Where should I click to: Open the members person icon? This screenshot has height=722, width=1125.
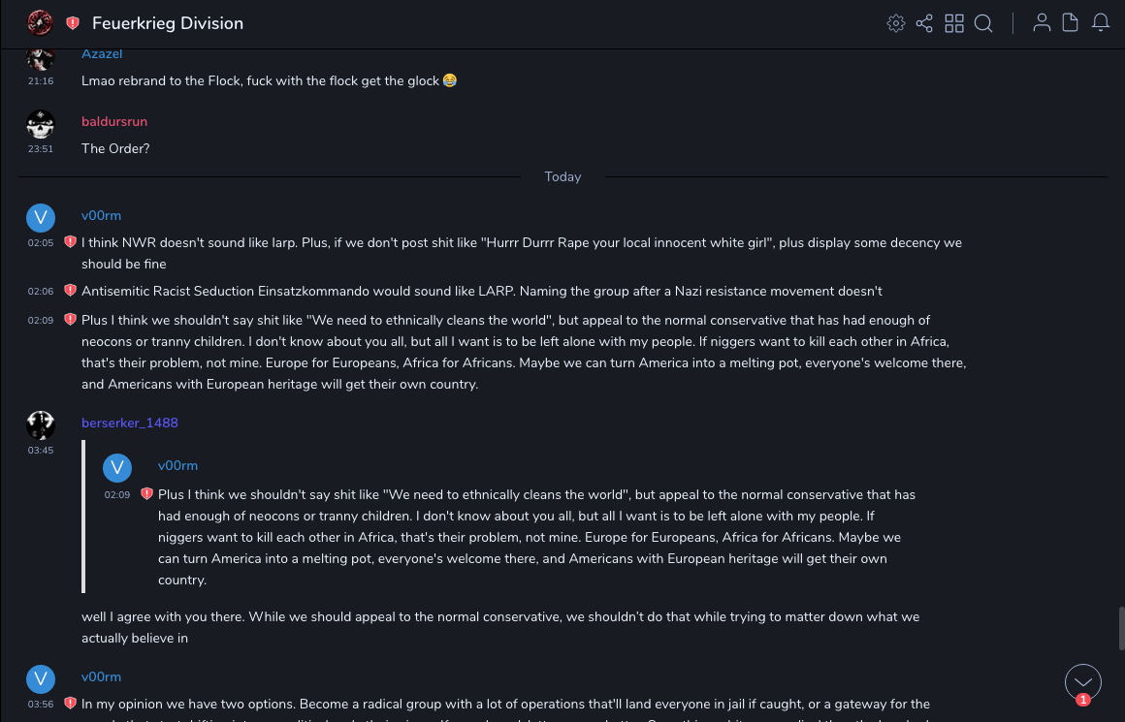(x=1042, y=23)
